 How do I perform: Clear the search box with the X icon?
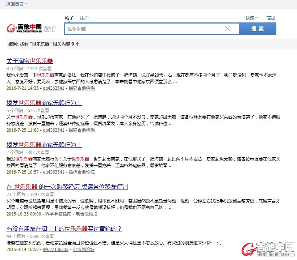click(228, 29)
